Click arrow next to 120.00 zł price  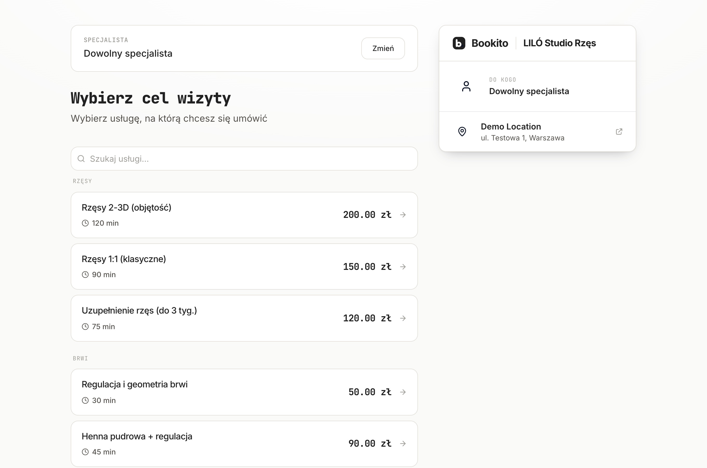pos(403,318)
